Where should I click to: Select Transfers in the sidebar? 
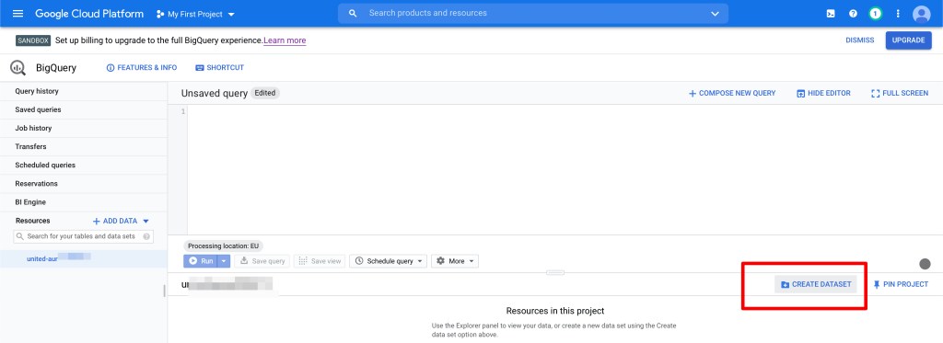[84, 146]
